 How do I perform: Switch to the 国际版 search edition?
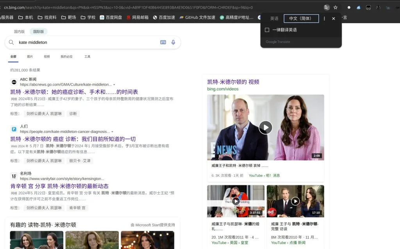39,31
